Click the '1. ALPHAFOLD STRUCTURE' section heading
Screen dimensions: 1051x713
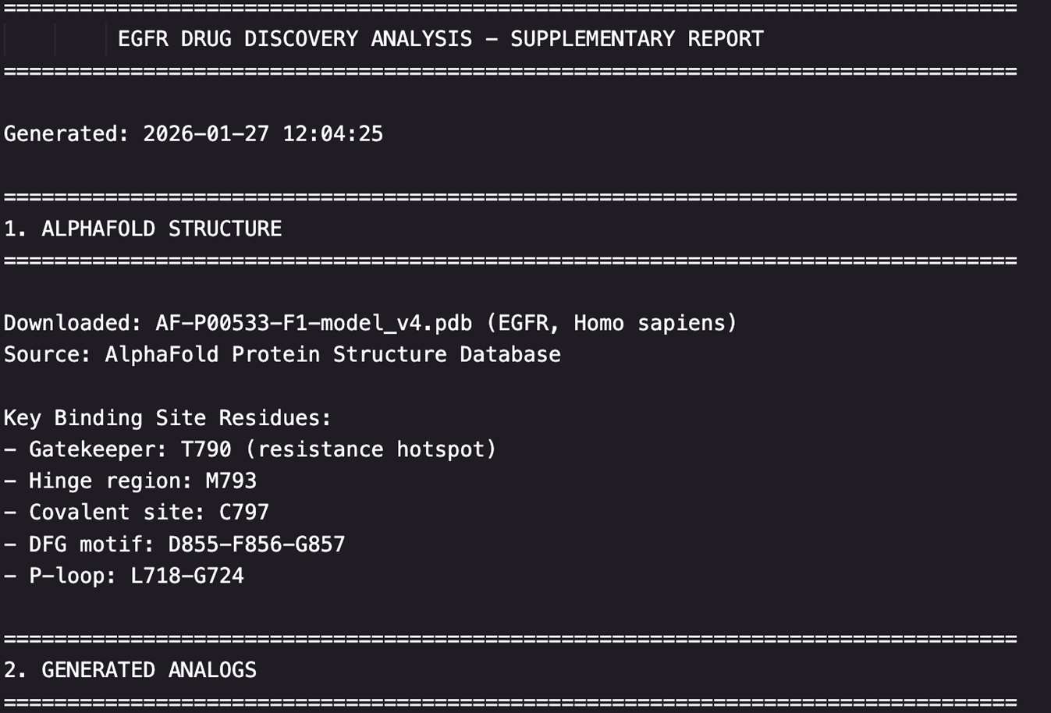143,229
